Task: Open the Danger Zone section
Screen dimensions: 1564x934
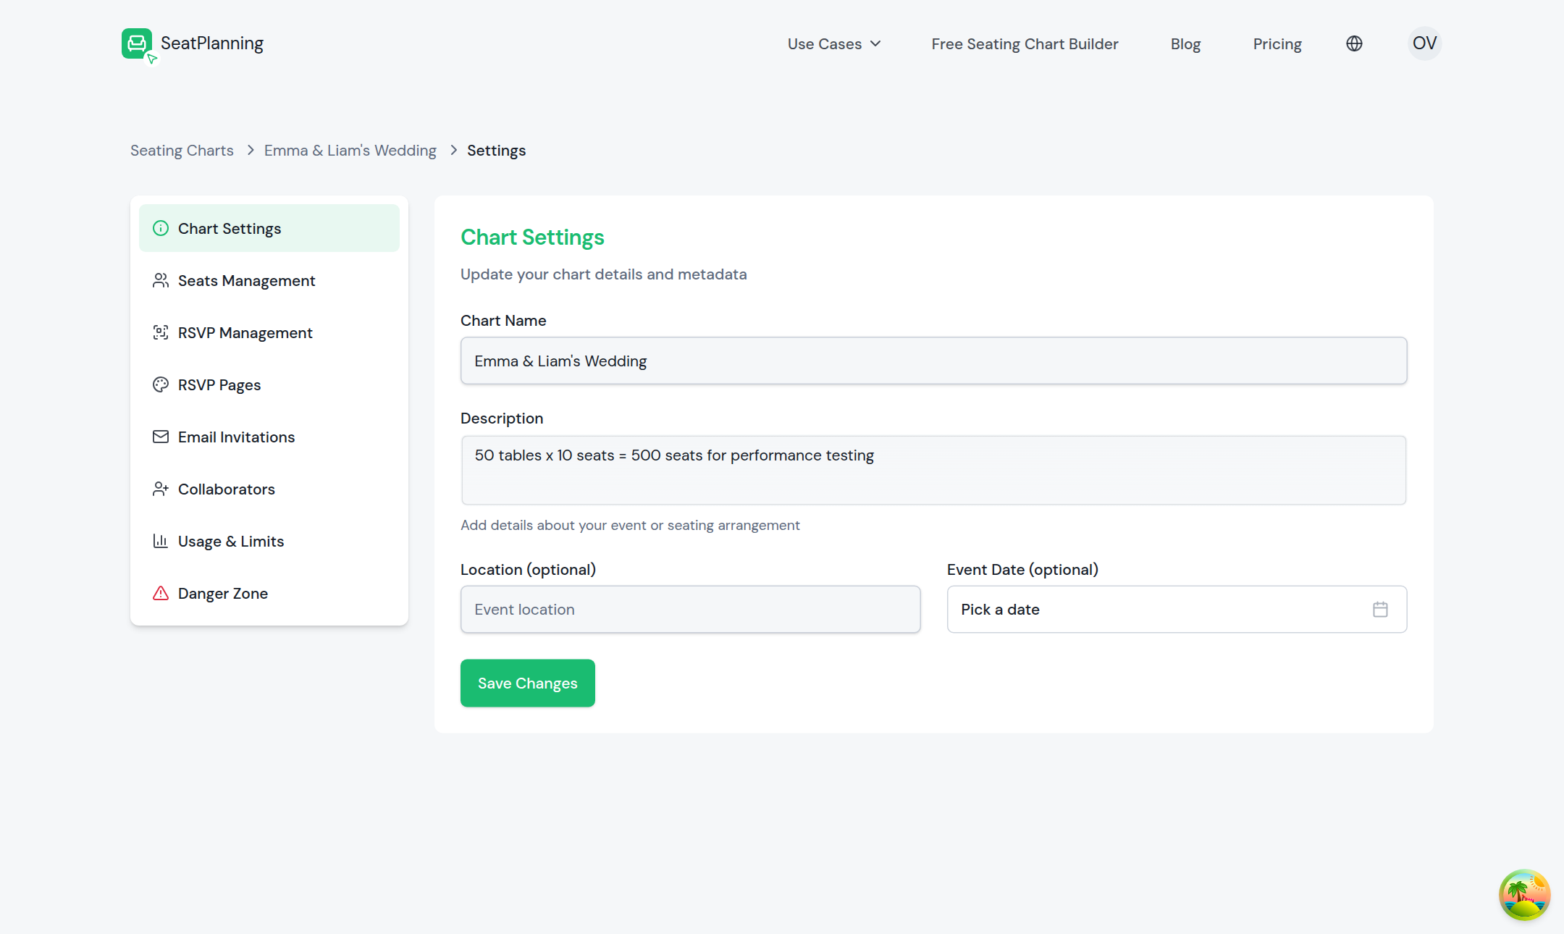Action: pos(269,593)
